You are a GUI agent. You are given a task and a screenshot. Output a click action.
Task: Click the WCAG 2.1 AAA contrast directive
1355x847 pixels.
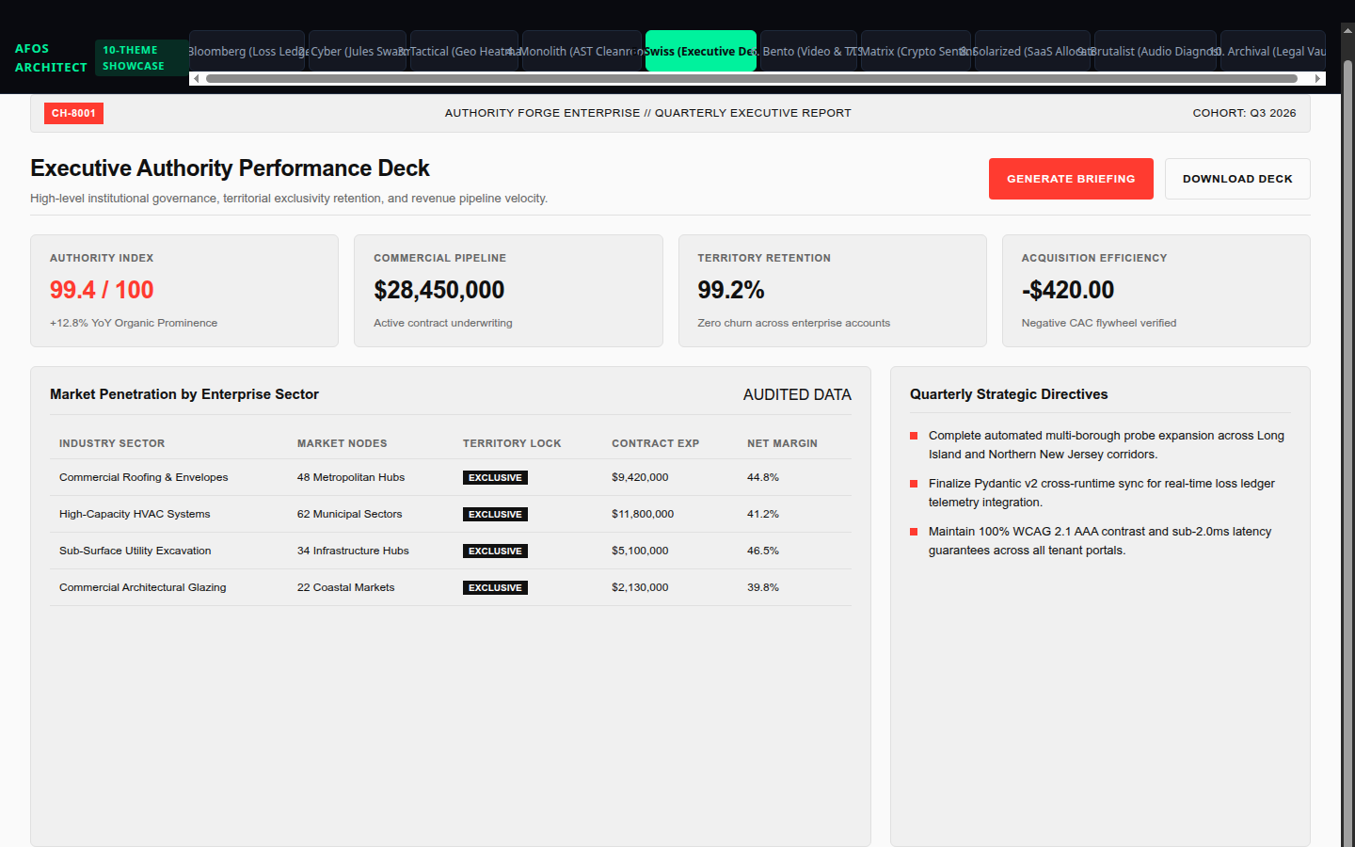1099,540
